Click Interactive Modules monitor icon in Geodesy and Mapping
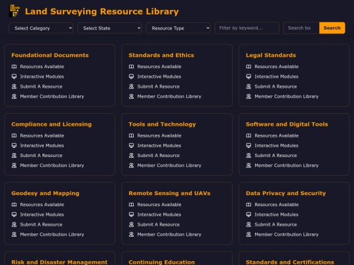The image size is (354, 265). click(14, 215)
